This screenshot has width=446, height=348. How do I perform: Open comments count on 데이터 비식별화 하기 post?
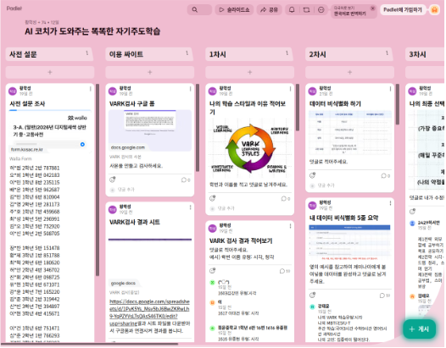point(386,176)
